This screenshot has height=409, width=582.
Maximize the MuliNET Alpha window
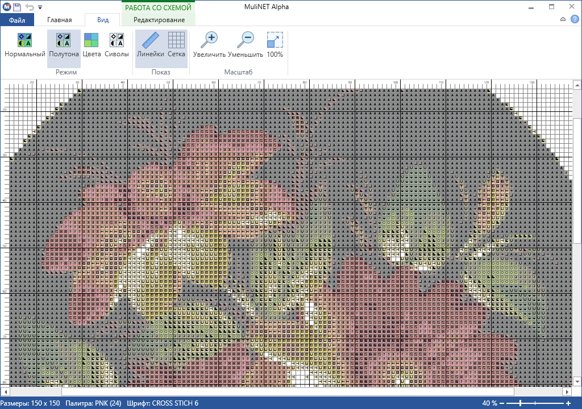(x=551, y=7)
